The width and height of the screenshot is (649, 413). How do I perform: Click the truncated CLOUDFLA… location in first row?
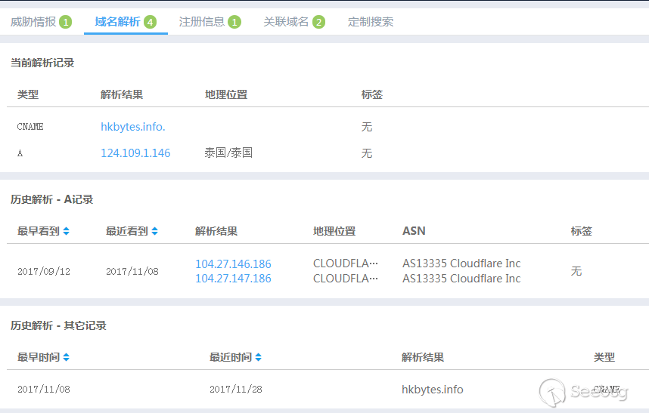(x=346, y=264)
